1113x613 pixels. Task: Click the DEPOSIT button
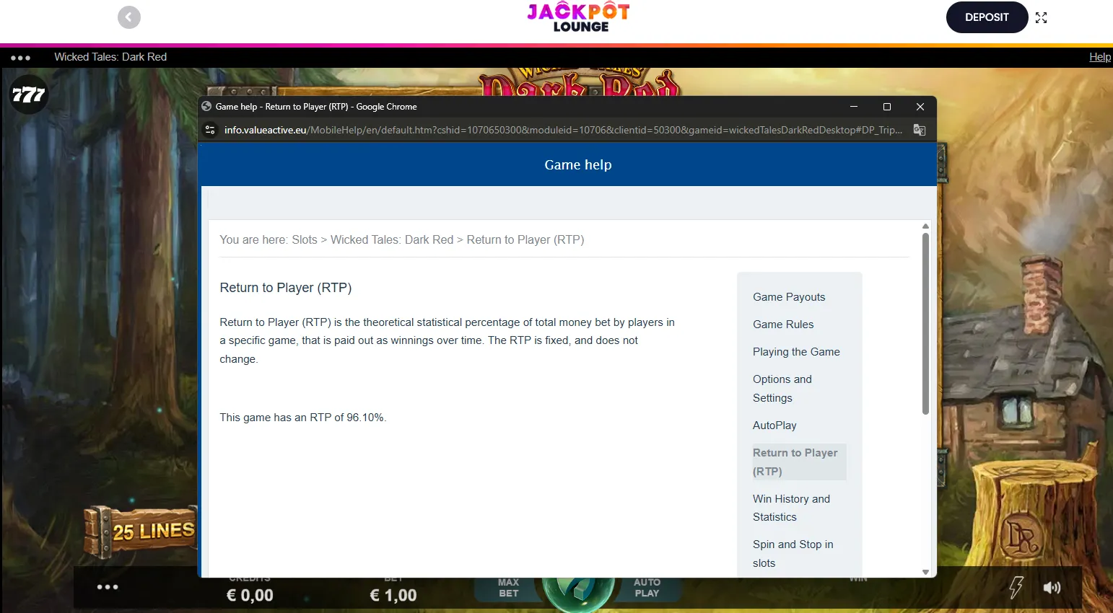coord(987,17)
